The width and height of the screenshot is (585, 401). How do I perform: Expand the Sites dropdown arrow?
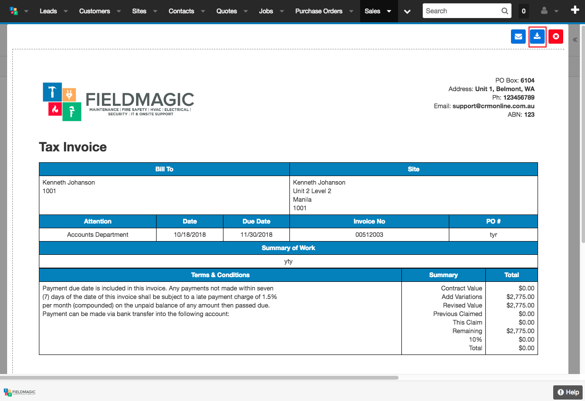(155, 11)
